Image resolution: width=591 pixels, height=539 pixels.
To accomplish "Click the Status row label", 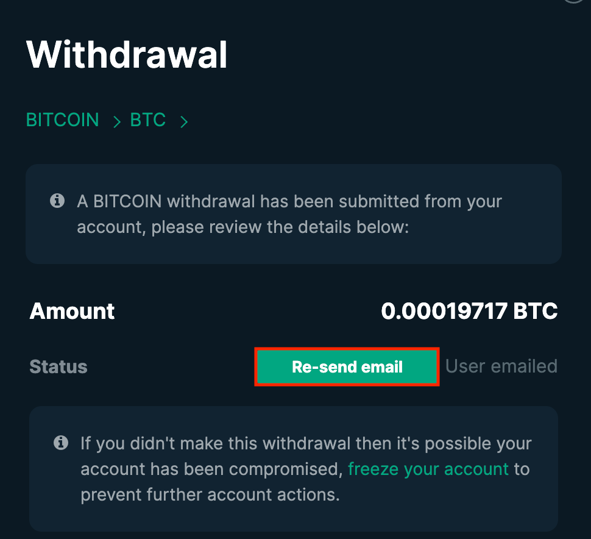I will [58, 366].
